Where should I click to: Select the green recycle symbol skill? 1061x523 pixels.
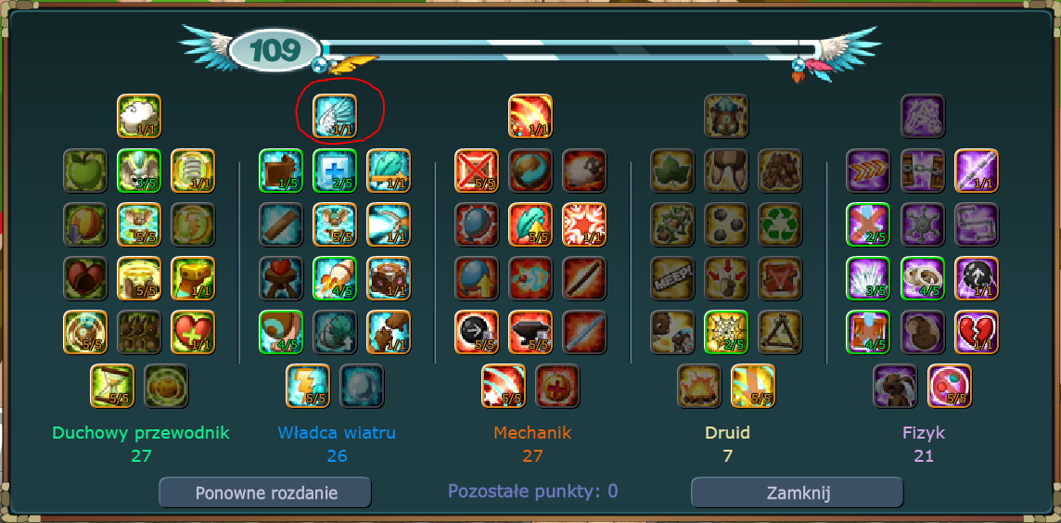point(780,224)
